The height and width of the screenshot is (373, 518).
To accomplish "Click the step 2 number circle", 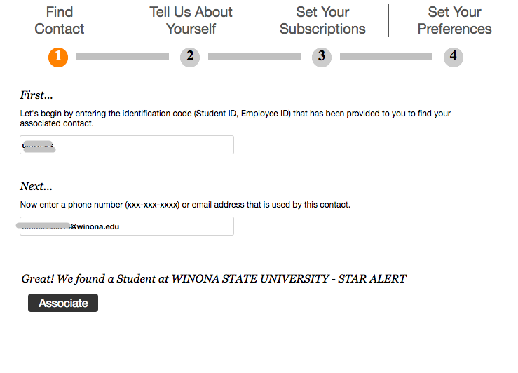I will [190, 57].
